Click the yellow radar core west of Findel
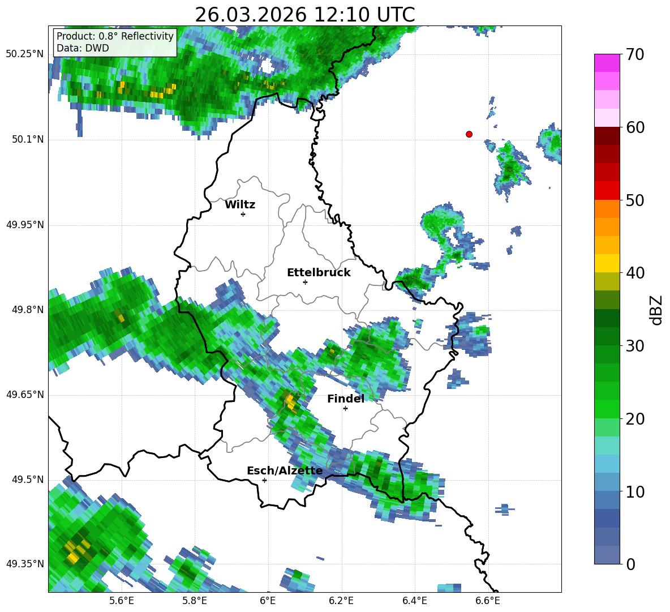670x612 pixels. click(x=290, y=402)
